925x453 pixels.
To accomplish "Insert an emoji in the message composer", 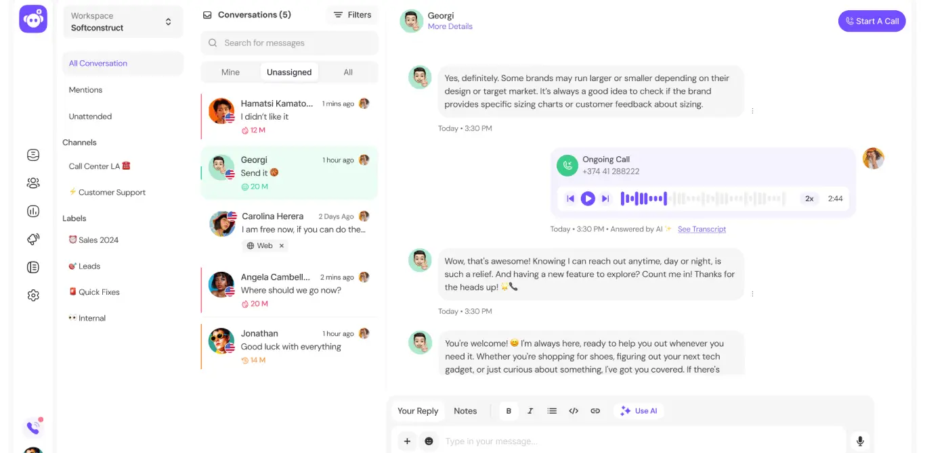I will (x=429, y=441).
